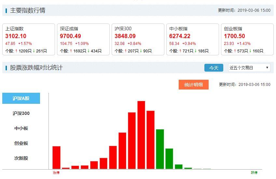This screenshot has width=276, height=179.
Task: Select the 沪深A股 tab
Action: pos(21,98)
